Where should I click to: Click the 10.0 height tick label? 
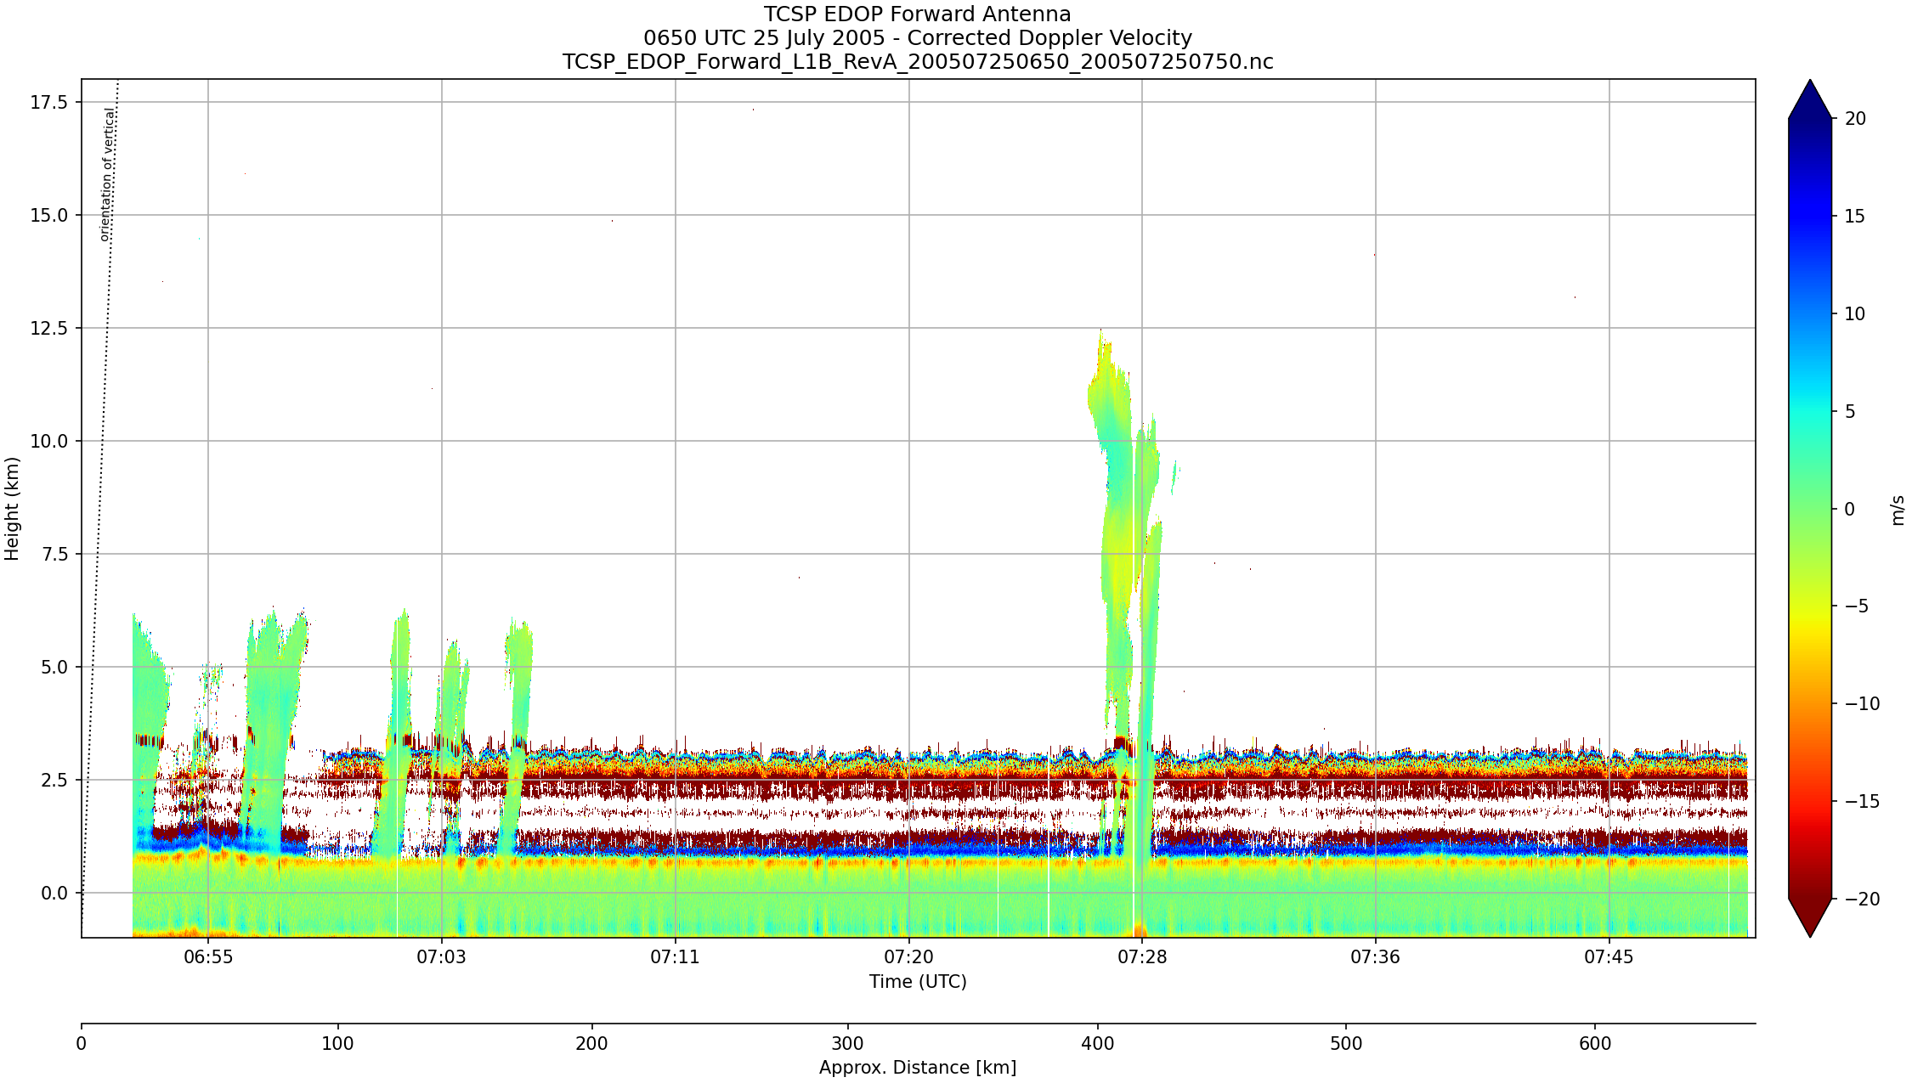pyautogui.click(x=49, y=442)
